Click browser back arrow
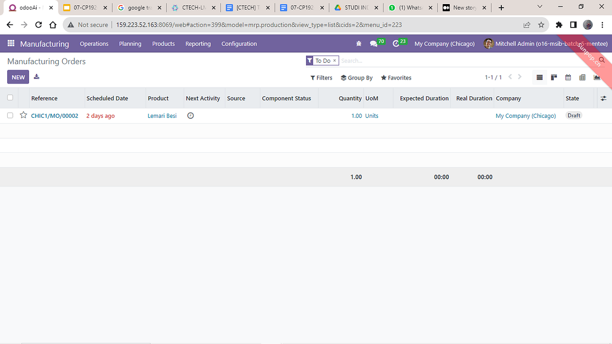Viewport: 612px width, 344px height. (x=10, y=24)
